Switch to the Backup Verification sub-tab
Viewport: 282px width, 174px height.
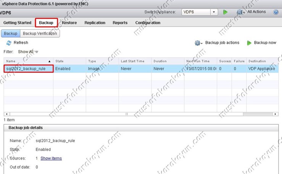pos(40,33)
